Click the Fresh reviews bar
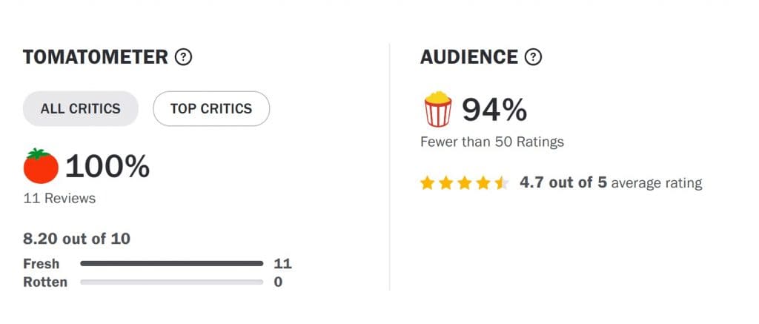The width and height of the screenshot is (759, 324). coord(172,263)
